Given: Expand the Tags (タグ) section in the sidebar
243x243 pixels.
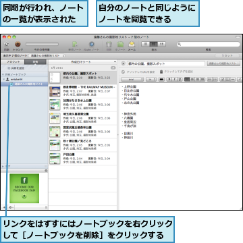Looking at the screenshot, I should point(3,166).
